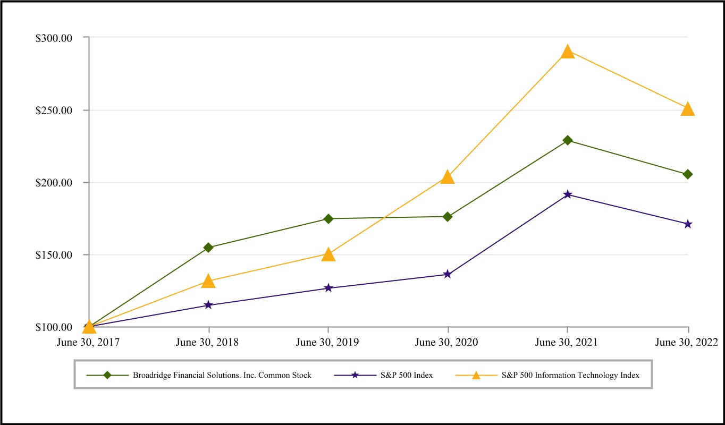Viewport: 725px width, 425px height.
Task: Click the June 30, 2020 x-axis label
Action: click(x=446, y=342)
